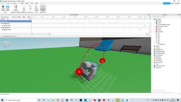Jump to the last keyframe in Animation Editor
181x102 pixels.
tap(18, 17)
